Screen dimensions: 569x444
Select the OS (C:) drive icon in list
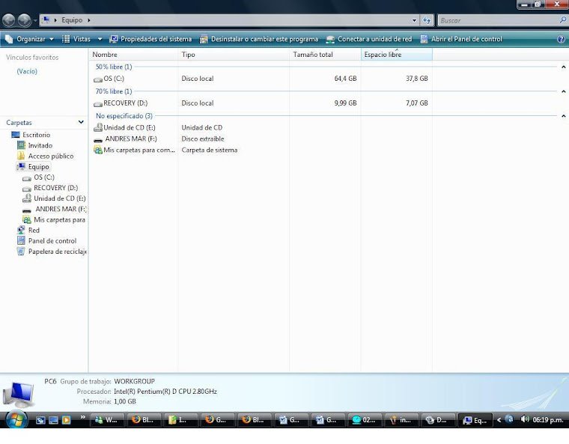click(98, 79)
